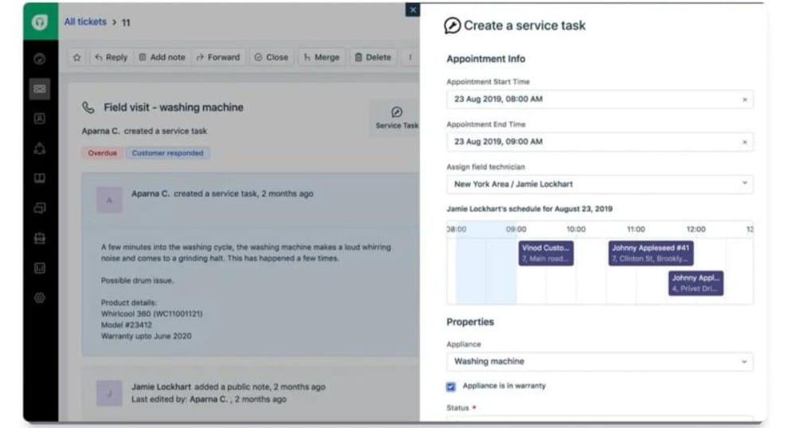
Task: Click the Freshdesk headset logo
Action: [40, 22]
